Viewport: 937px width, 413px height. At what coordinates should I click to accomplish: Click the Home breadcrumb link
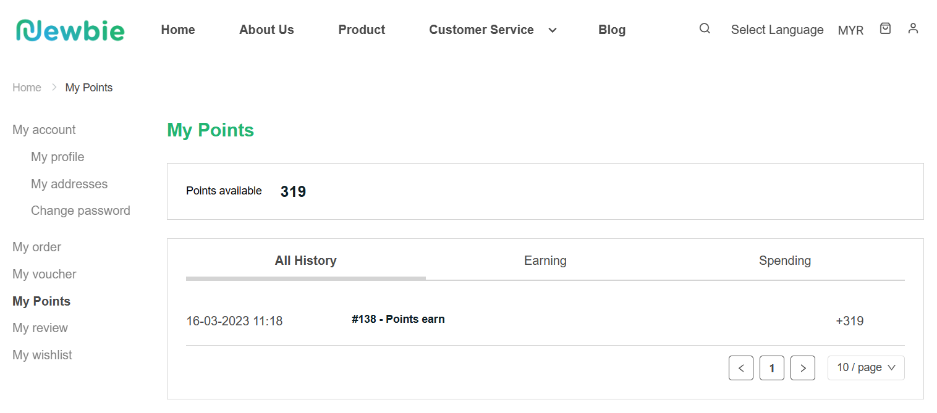pyautogui.click(x=27, y=88)
